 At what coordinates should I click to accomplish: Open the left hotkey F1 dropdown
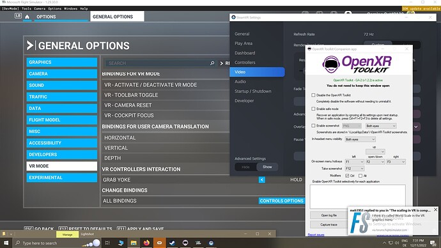coord(354,162)
